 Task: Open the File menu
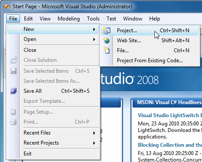point(13,19)
